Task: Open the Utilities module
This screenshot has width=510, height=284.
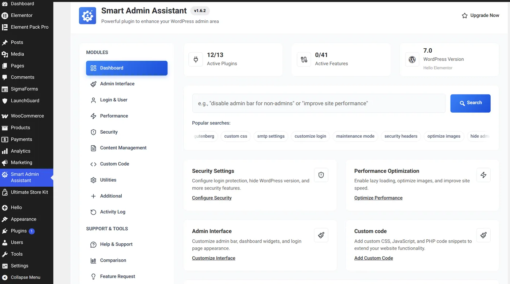Action: pyautogui.click(x=127, y=180)
